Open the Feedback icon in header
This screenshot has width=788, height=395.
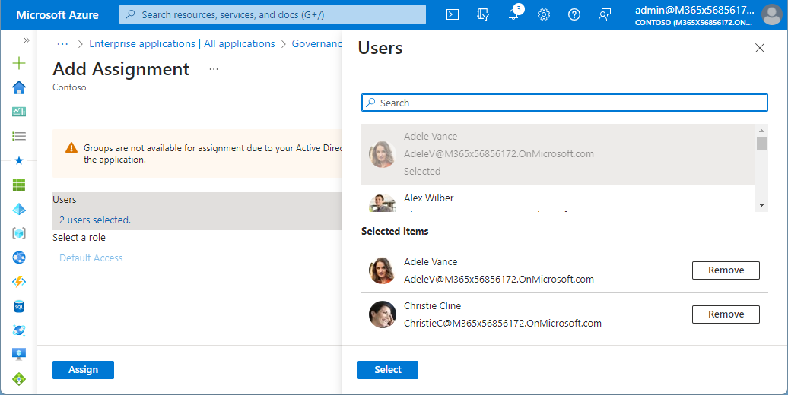(x=605, y=14)
